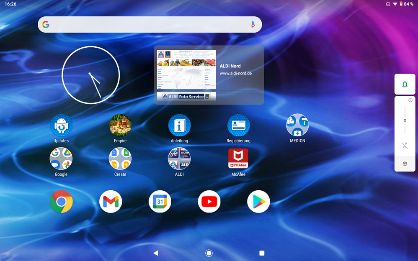Launch YouTube
Image resolution: width=418 pixels, height=261 pixels.
point(209,201)
